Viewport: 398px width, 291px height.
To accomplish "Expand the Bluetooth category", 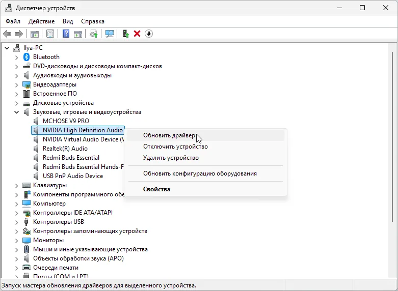I will pyautogui.click(x=17, y=57).
